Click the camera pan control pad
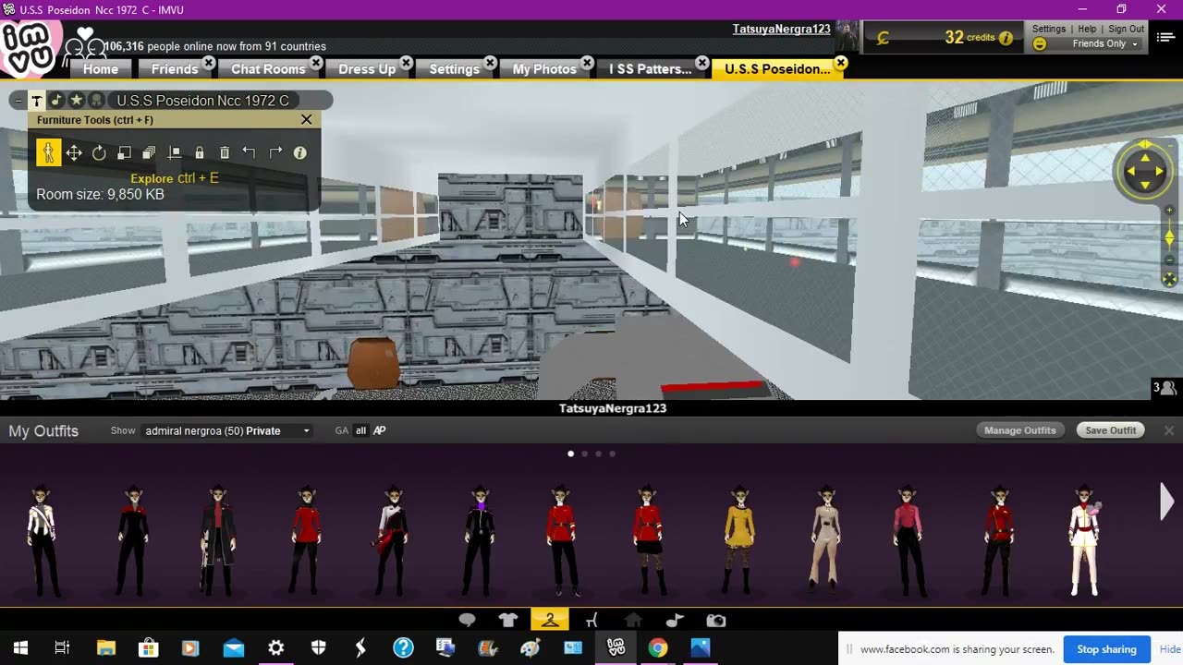The height and width of the screenshot is (665, 1183). click(1144, 171)
